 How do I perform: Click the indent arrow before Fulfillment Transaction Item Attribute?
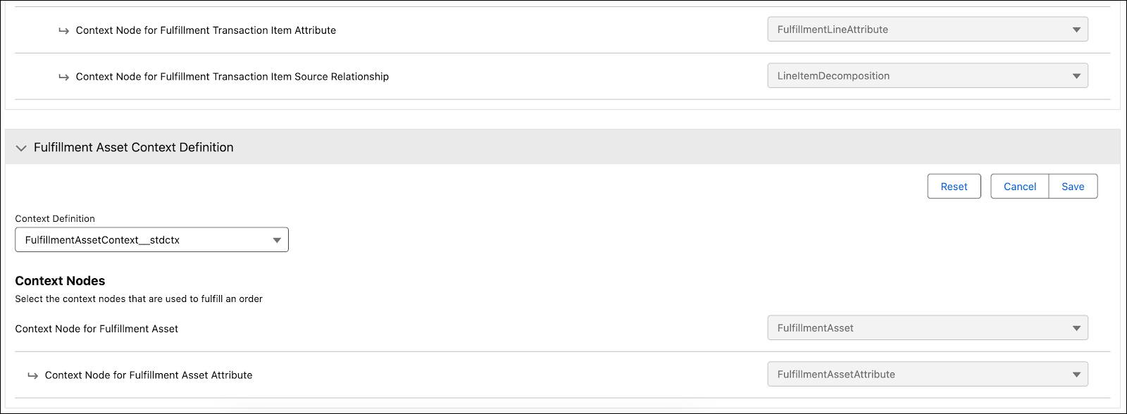(x=64, y=30)
